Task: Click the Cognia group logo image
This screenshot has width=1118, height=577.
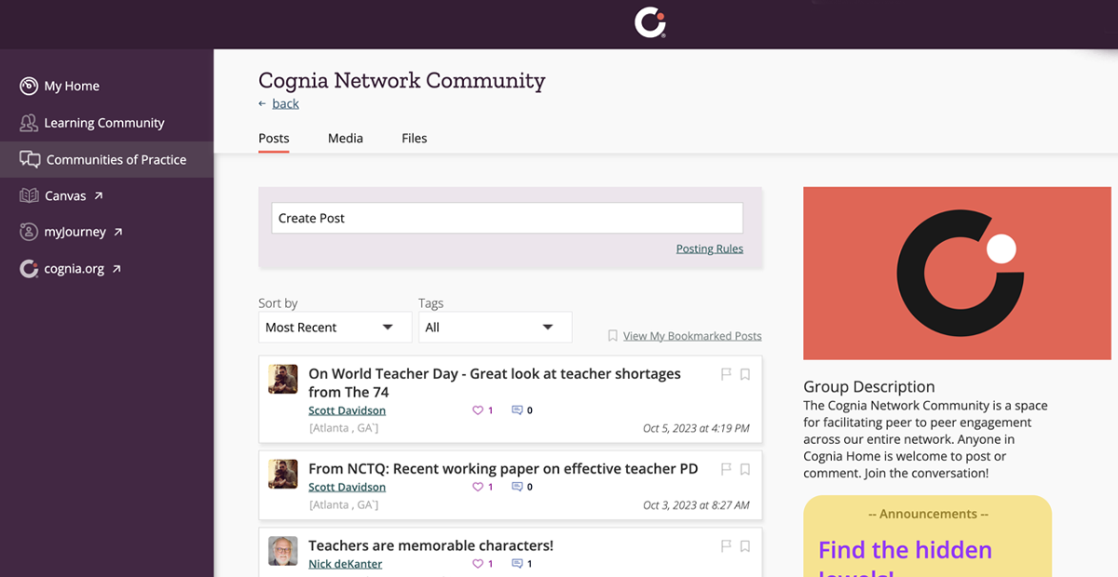Action: (x=957, y=274)
